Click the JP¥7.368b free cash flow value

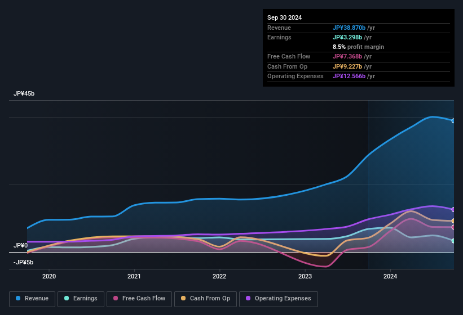coord(347,56)
